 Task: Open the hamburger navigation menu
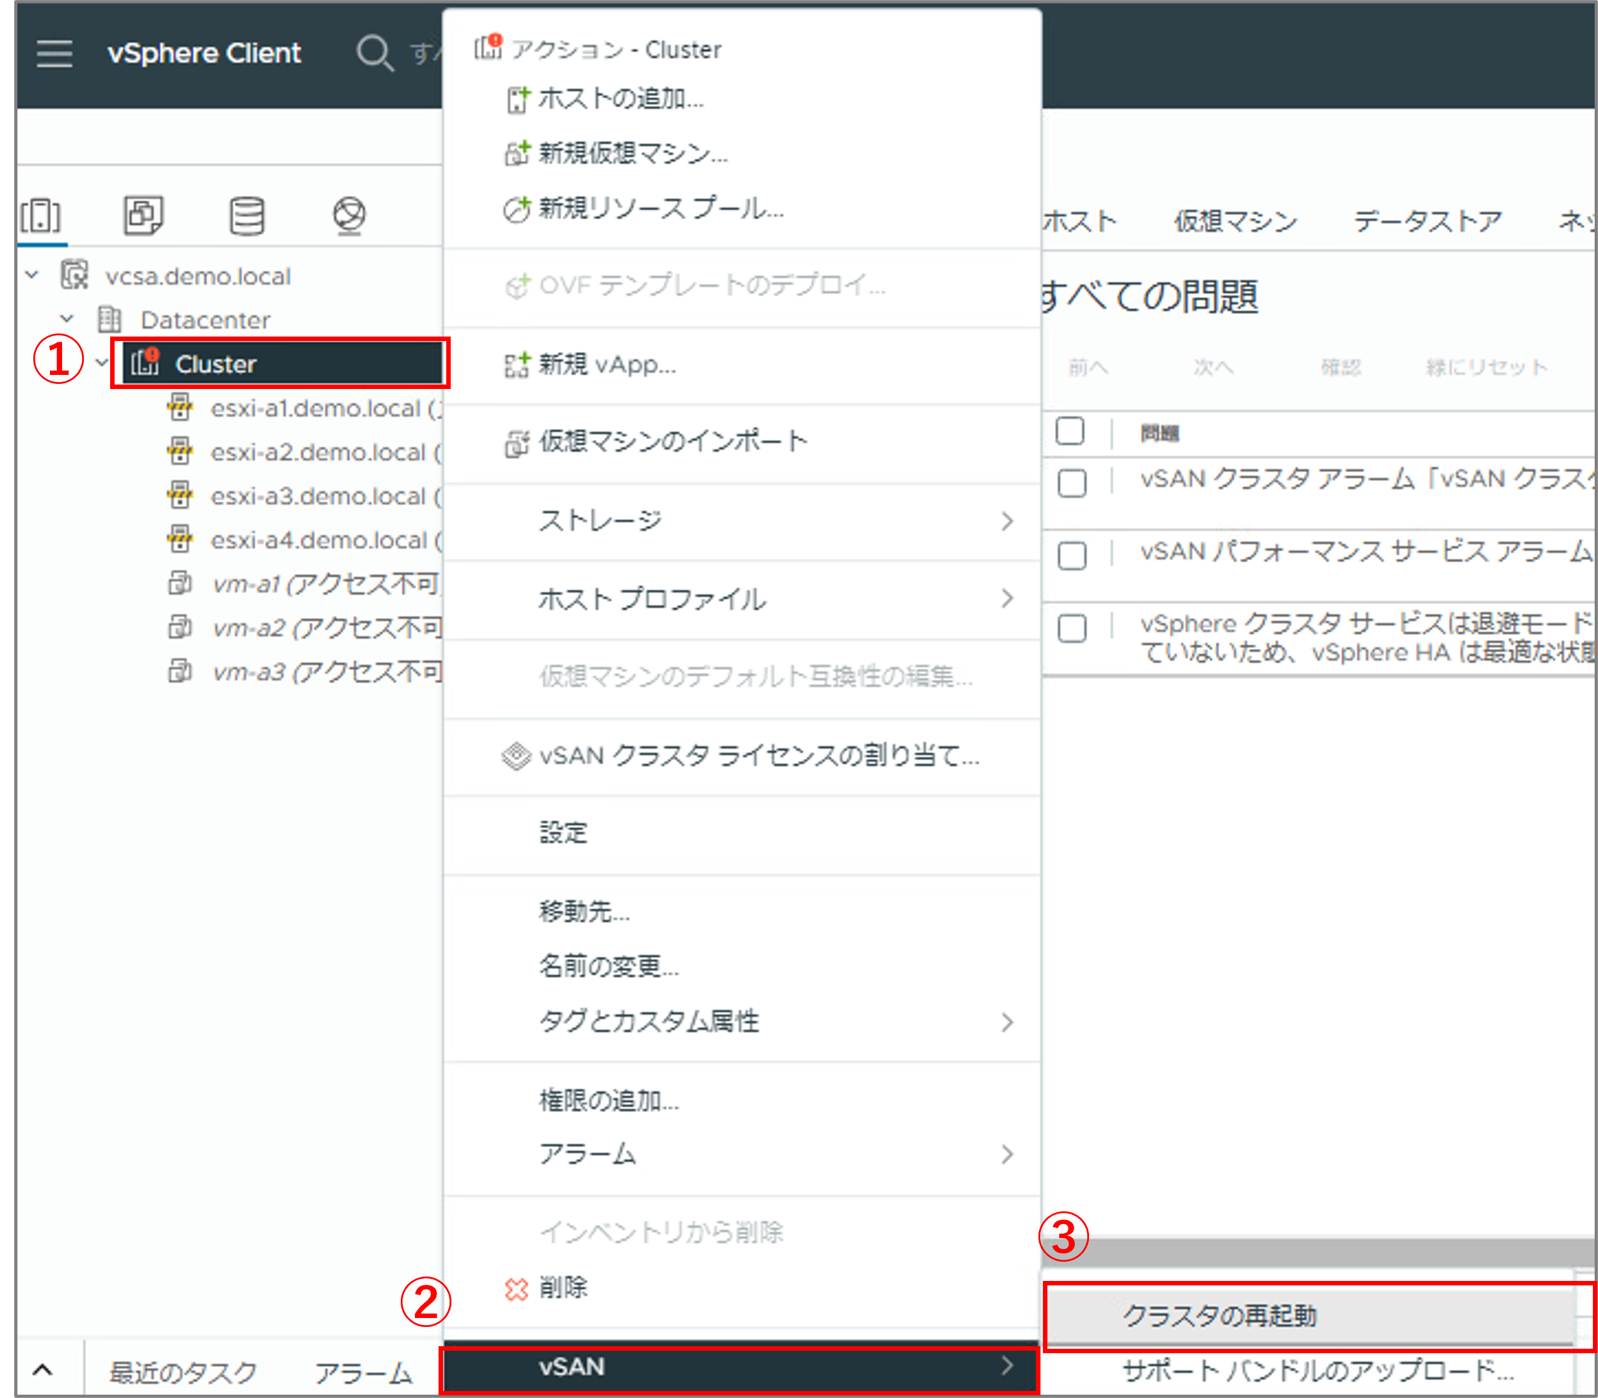coord(54,53)
